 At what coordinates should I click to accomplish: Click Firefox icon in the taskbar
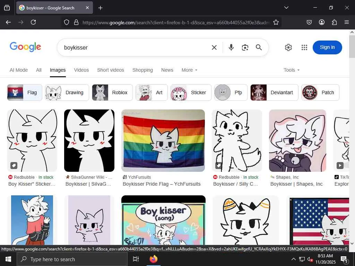(154, 259)
